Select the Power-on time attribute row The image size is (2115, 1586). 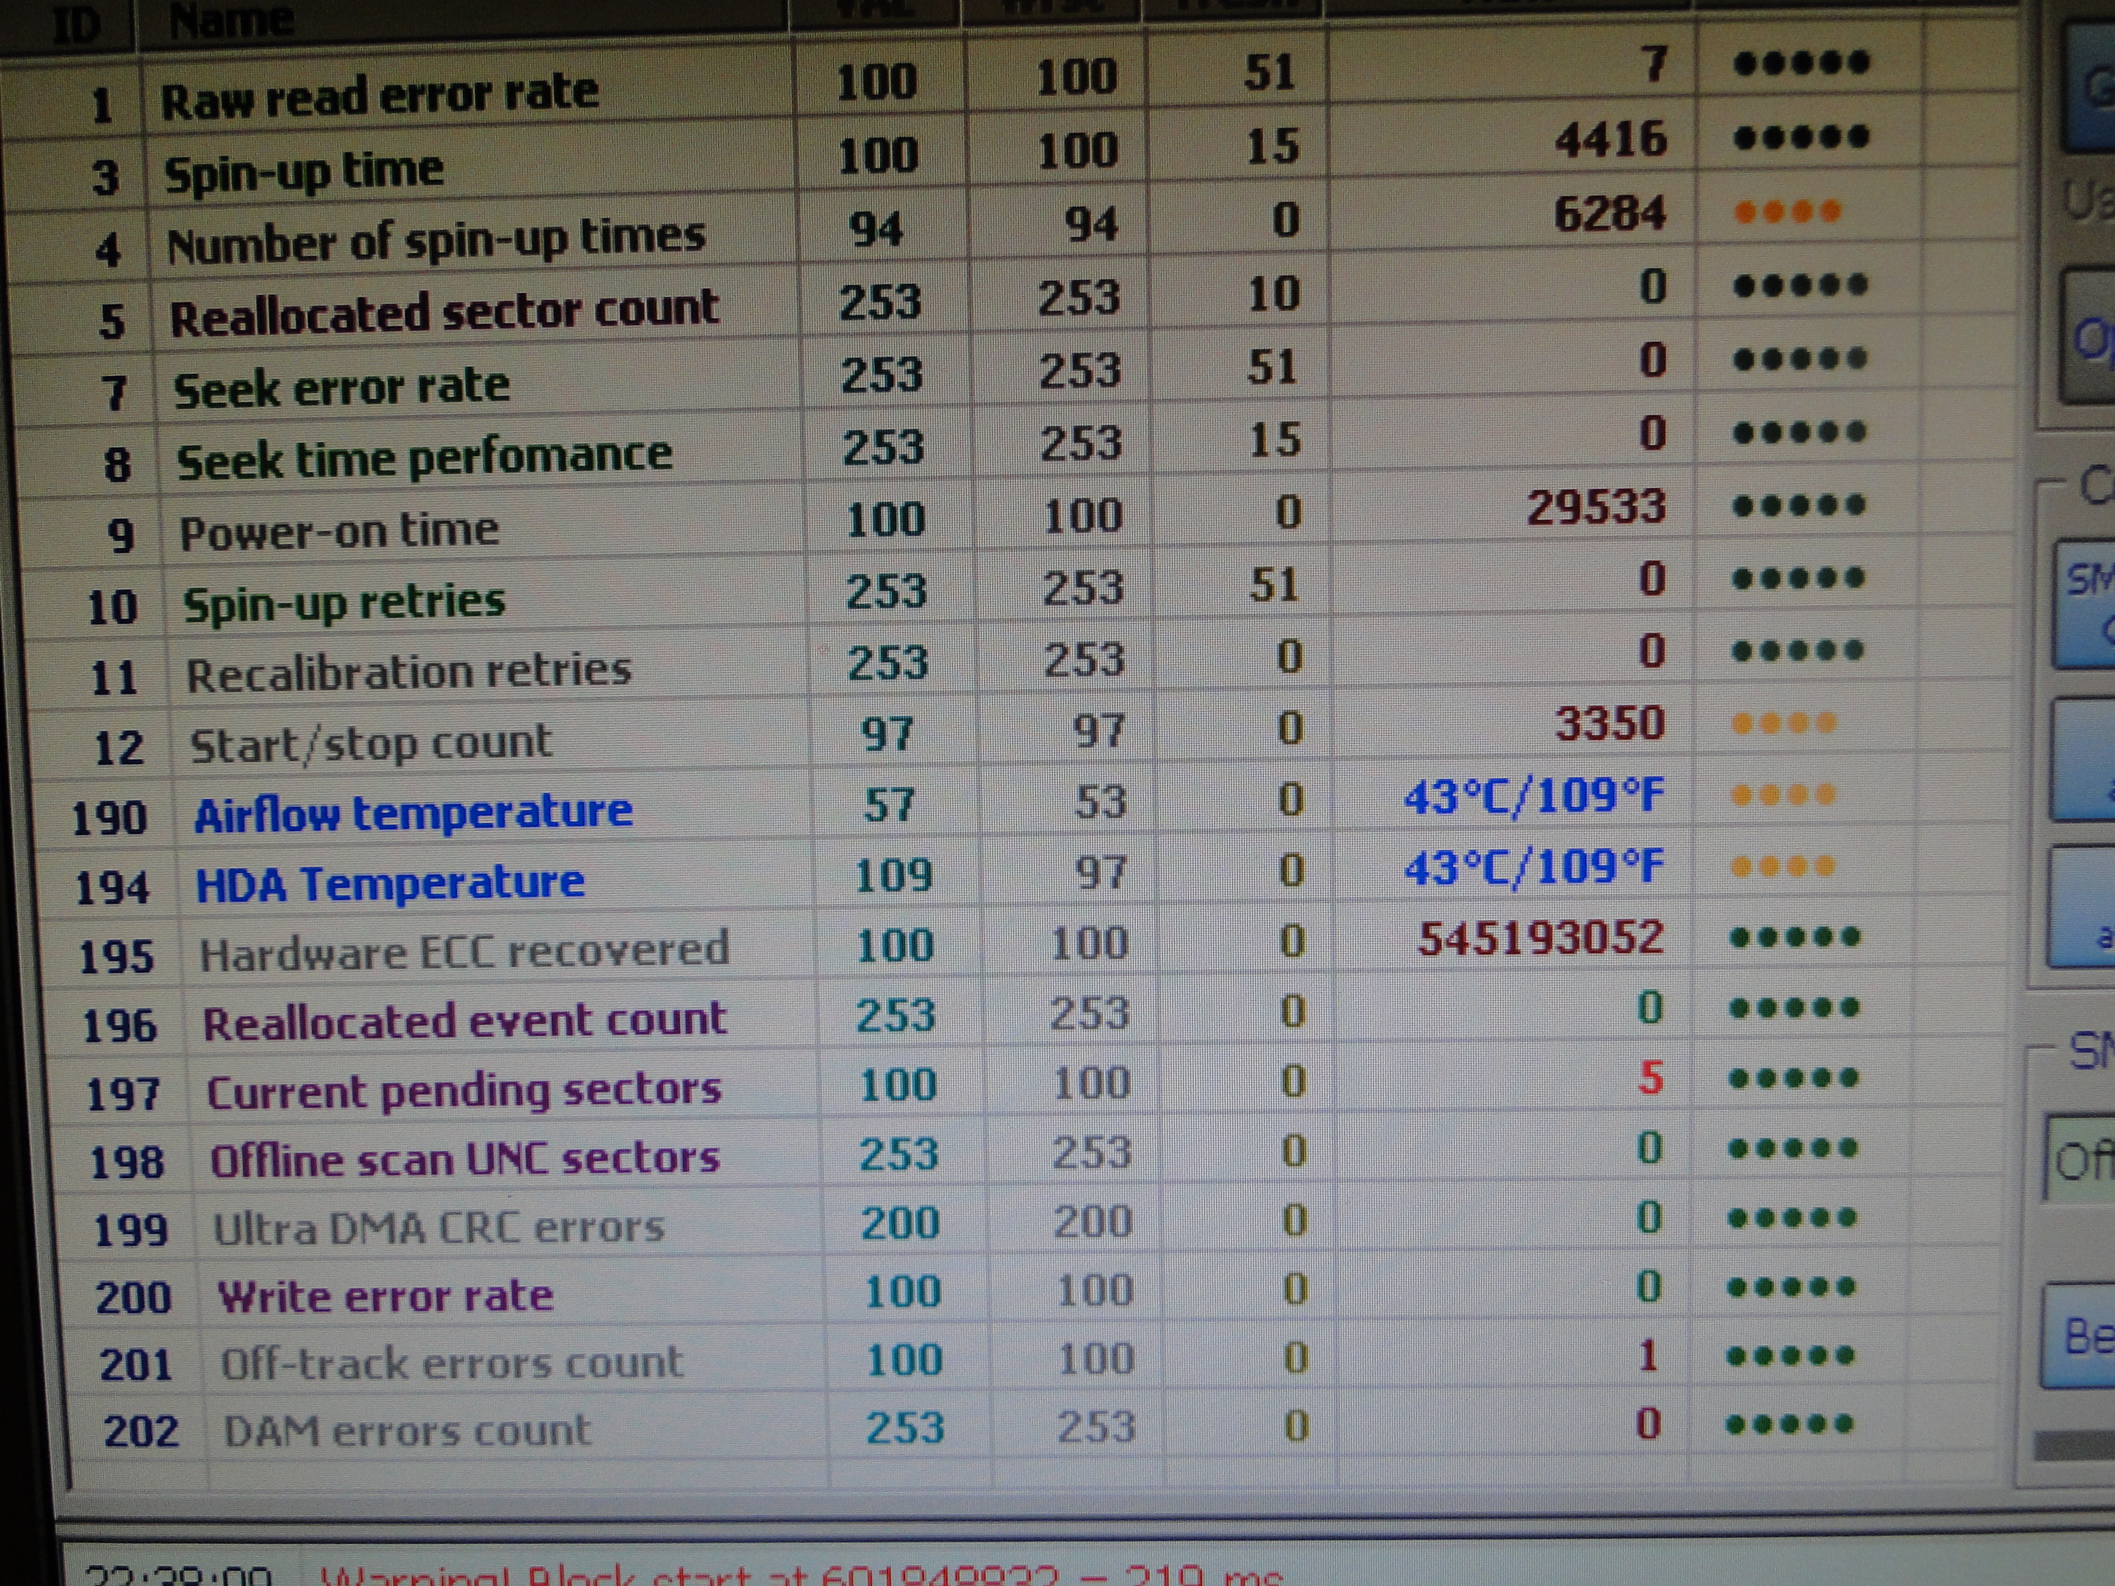340,531
